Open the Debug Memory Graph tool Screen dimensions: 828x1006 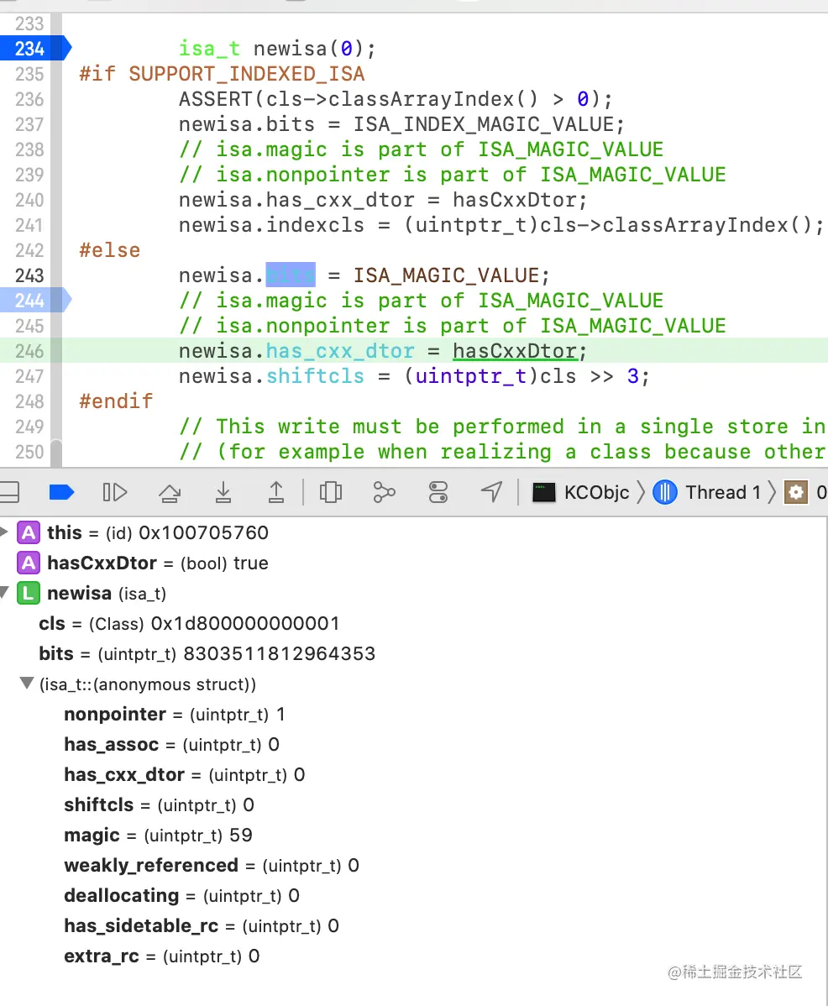click(384, 493)
